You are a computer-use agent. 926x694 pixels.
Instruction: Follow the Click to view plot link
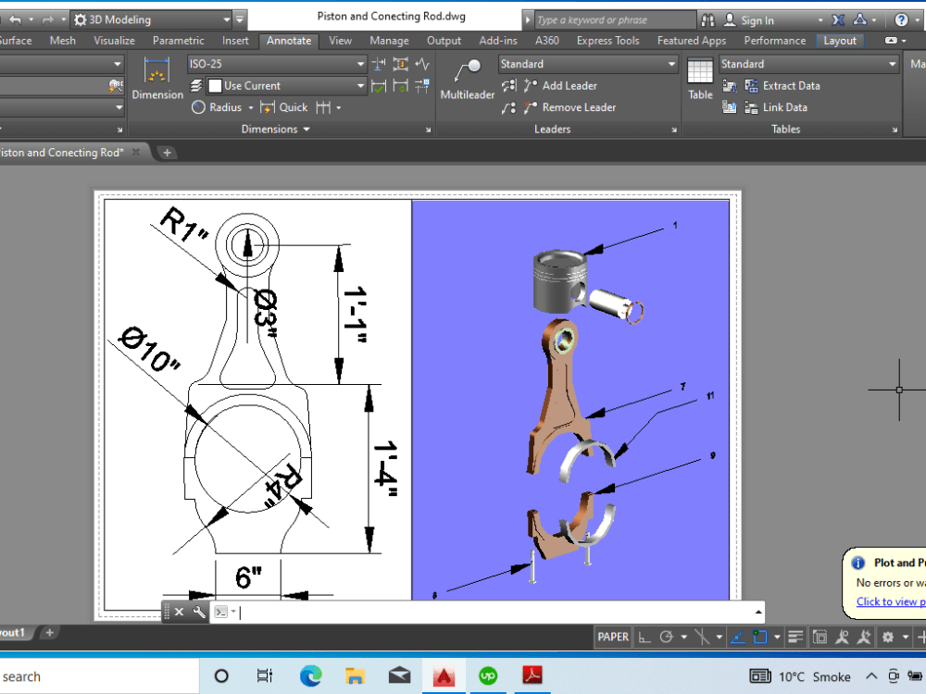tap(887, 601)
